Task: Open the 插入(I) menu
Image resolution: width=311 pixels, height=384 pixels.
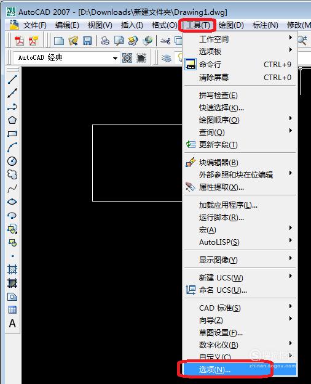Action: pos(132,25)
